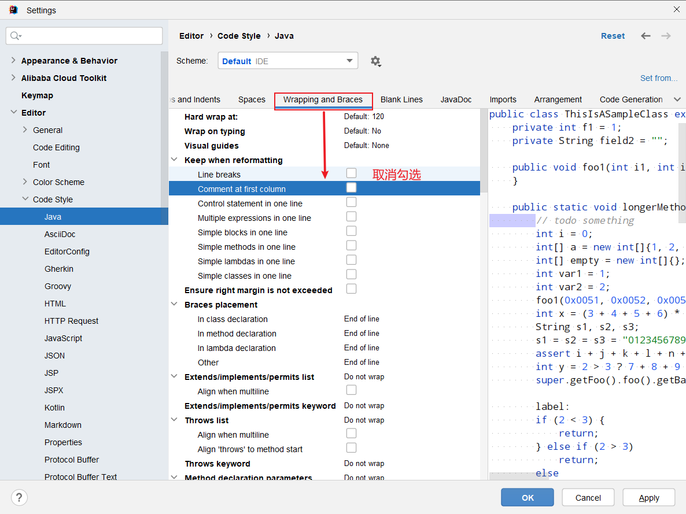The image size is (686, 514).
Task: Enable Simple lambdas in one line
Action: coord(351,260)
